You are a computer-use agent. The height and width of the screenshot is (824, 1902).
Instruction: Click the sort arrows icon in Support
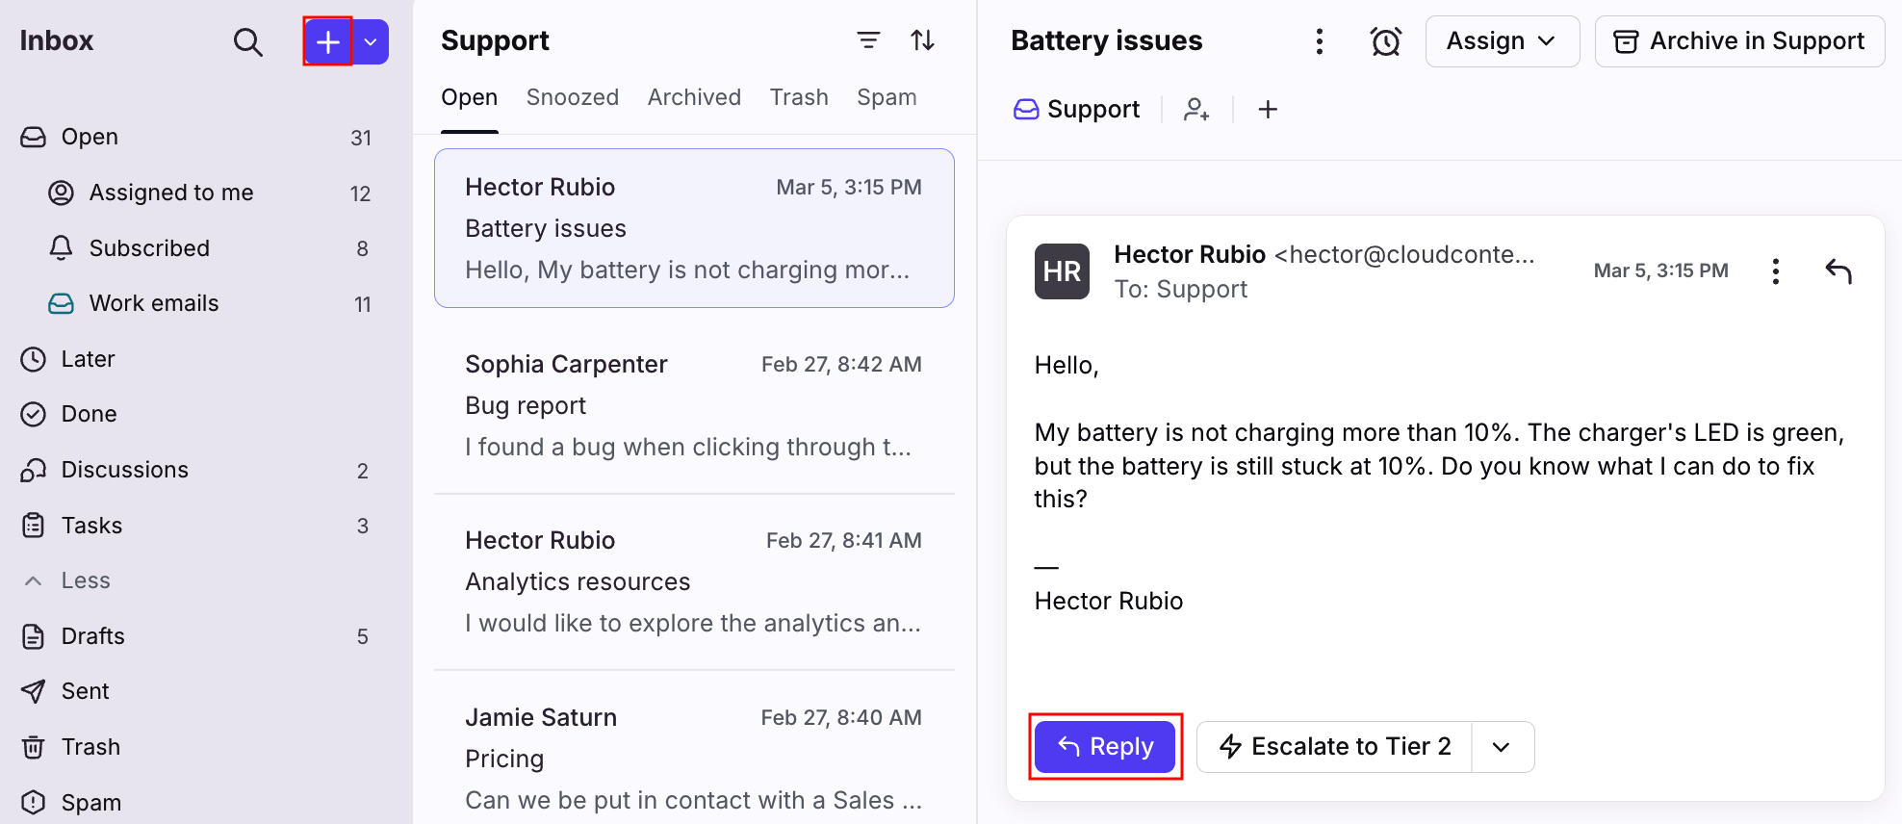point(922,40)
